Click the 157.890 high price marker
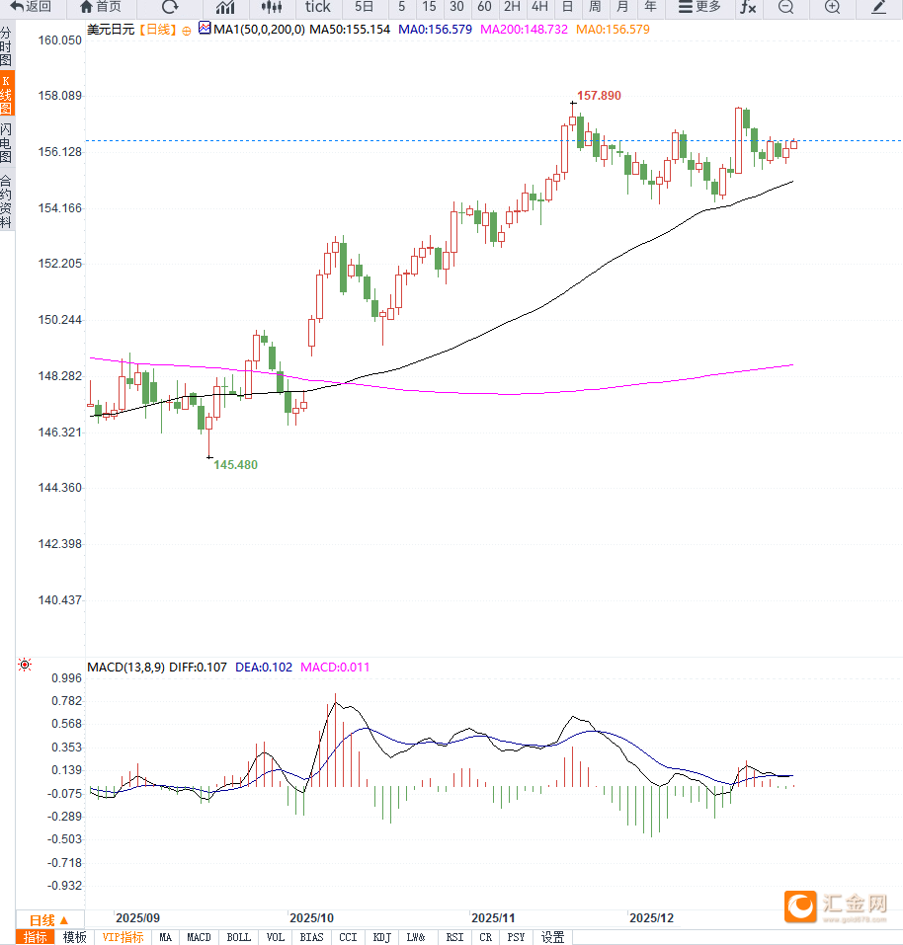Image resolution: width=903 pixels, height=945 pixels. [599, 96]
